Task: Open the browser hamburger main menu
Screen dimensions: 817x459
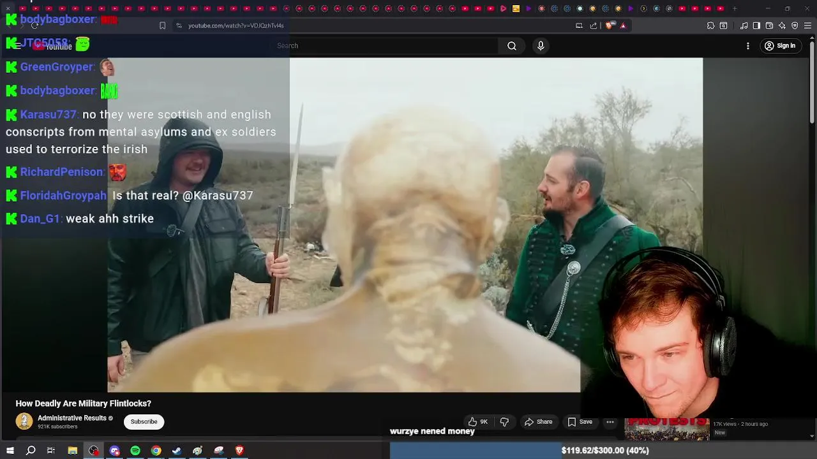Action: (808, 25)
